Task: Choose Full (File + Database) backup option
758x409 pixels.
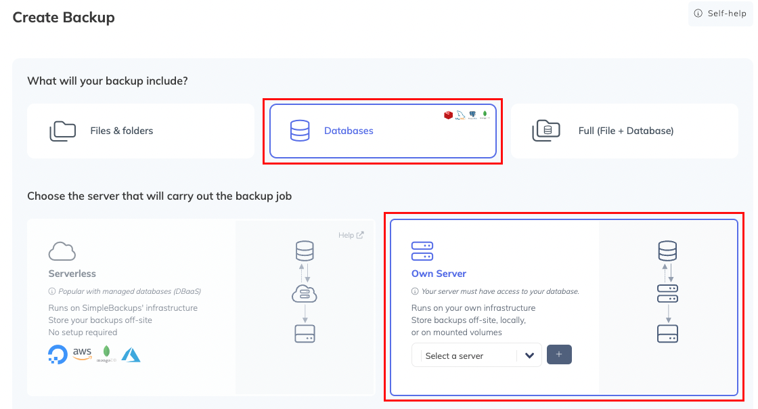Action: coord(624,131)
